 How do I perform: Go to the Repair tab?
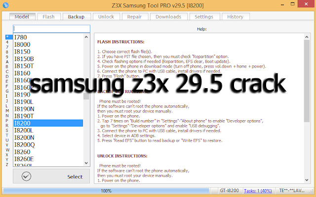coord(134,17)
